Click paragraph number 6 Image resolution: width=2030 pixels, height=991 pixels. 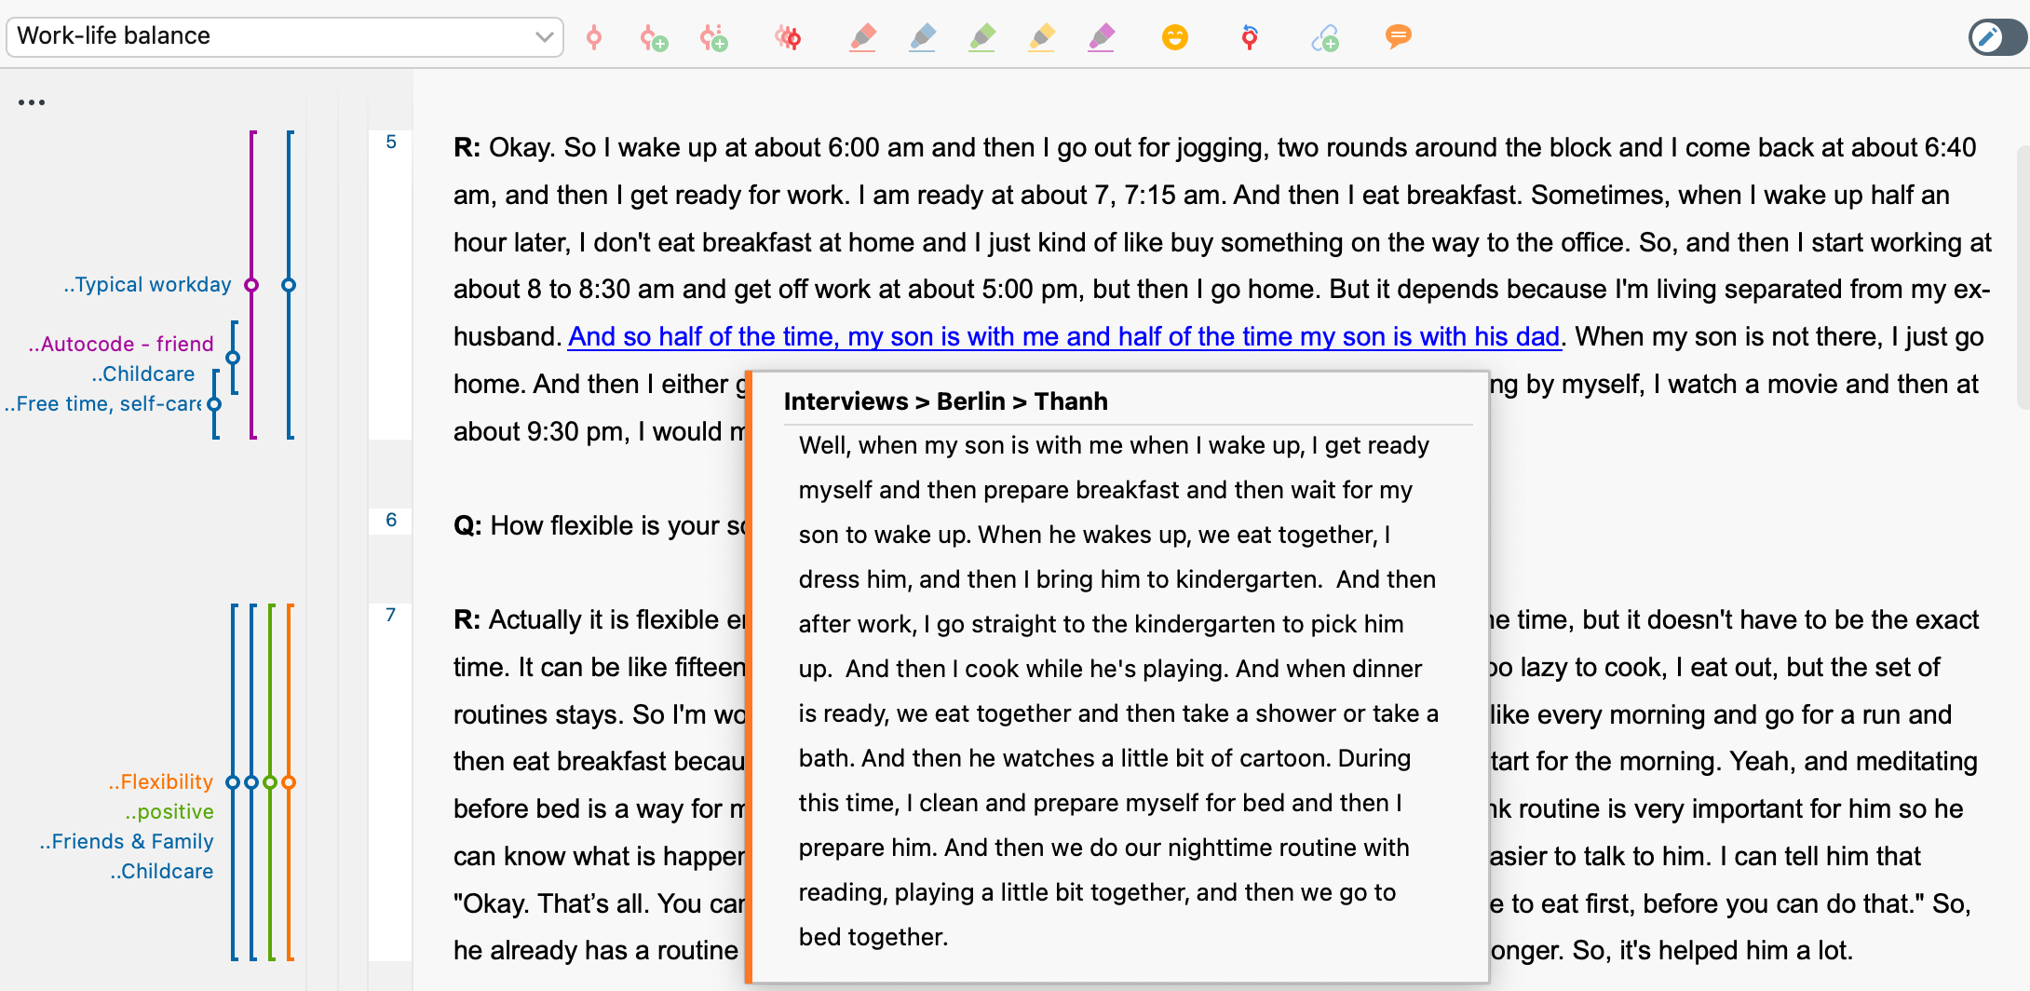(x=391, y=520)
